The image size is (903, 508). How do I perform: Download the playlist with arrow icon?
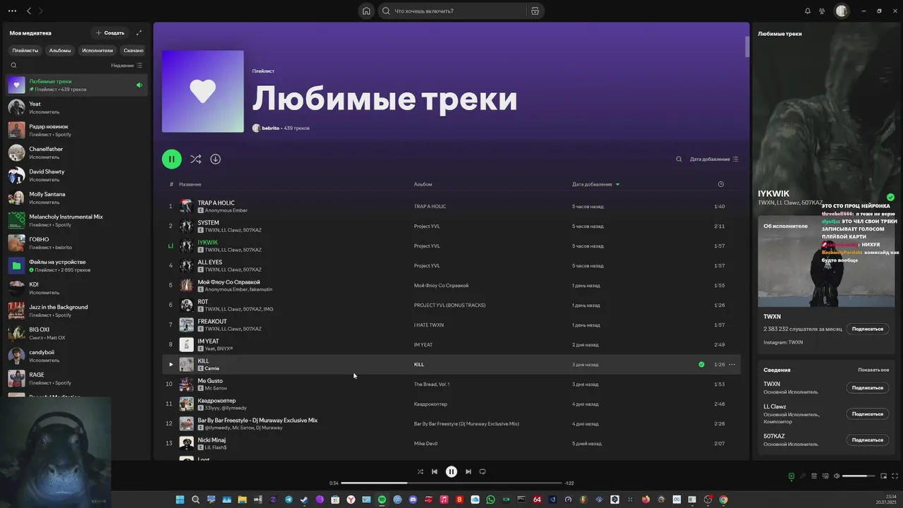click(215, 159)
